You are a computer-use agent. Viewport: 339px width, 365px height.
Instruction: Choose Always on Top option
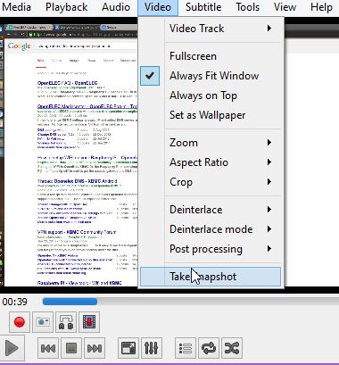tap(211, 95)
